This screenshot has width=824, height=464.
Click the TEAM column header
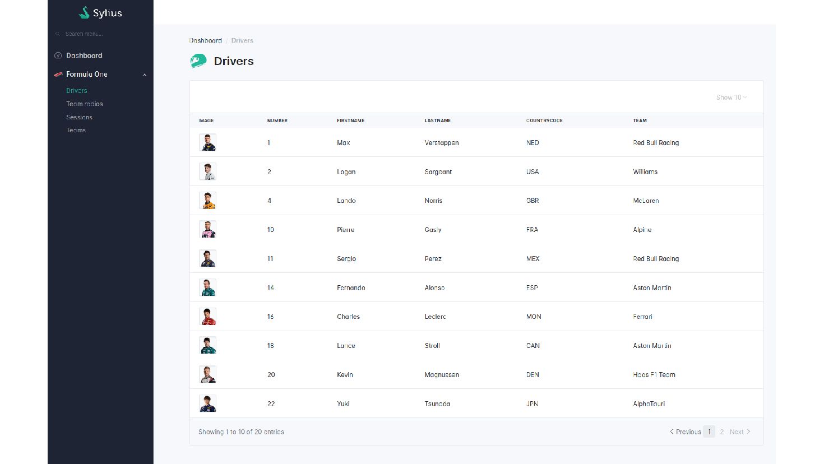coord(640,120)
